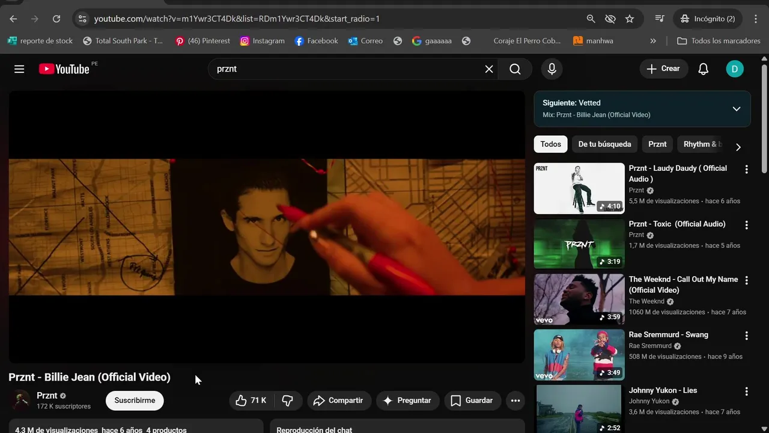
Task: Go back in the browser
Action: (x=13, y=19)
